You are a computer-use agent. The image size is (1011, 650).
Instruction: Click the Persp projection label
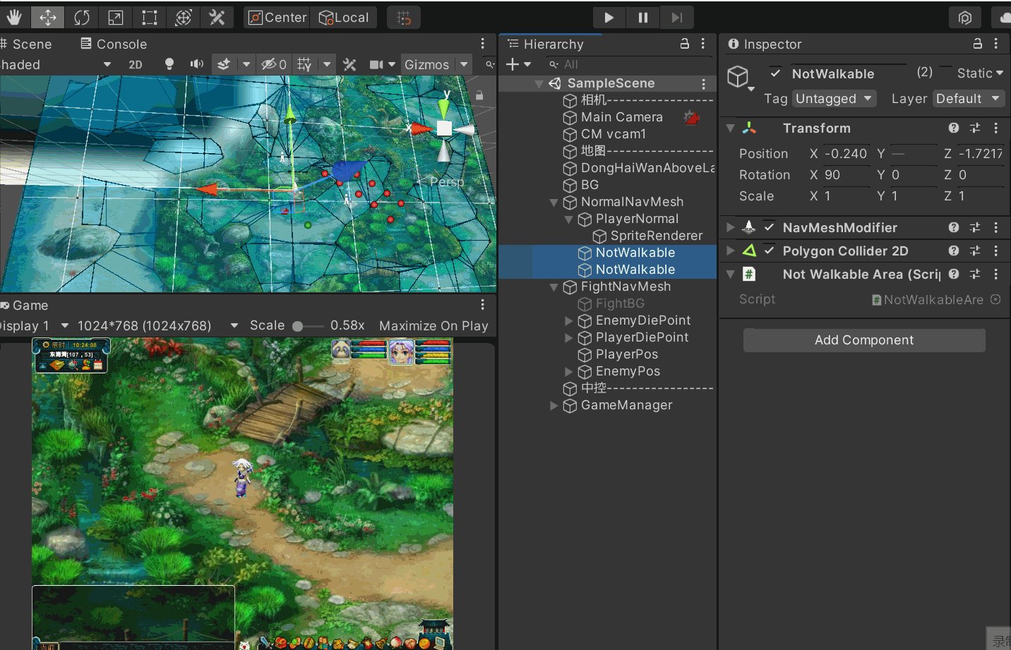[447, 181]
